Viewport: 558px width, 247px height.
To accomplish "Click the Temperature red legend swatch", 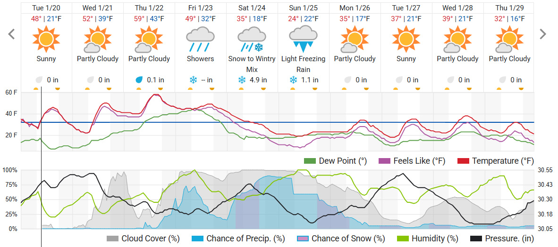I will (x=464, y=161).
